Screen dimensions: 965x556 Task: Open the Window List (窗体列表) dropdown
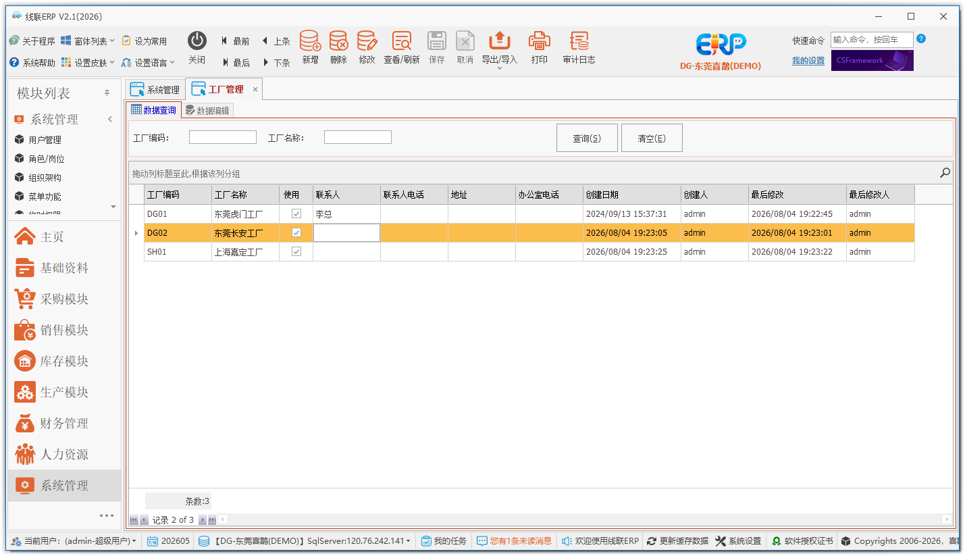(88, 41)
